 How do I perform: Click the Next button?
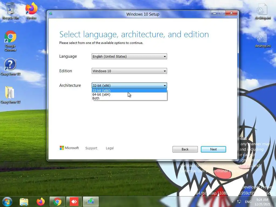pyautogui.click(x=213, y=149)
